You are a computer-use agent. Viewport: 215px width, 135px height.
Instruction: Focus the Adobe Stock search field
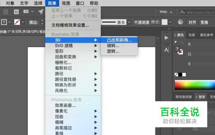(197, 12)
